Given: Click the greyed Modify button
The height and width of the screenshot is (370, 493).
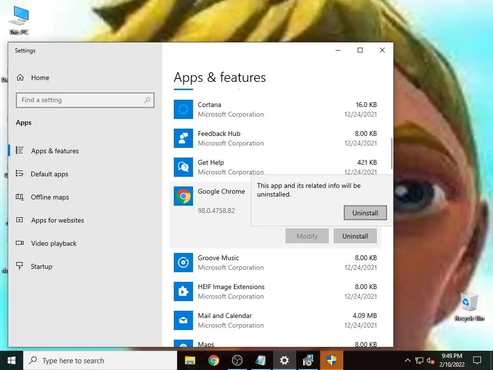Looking at the screenshot, I should [307, 236].
